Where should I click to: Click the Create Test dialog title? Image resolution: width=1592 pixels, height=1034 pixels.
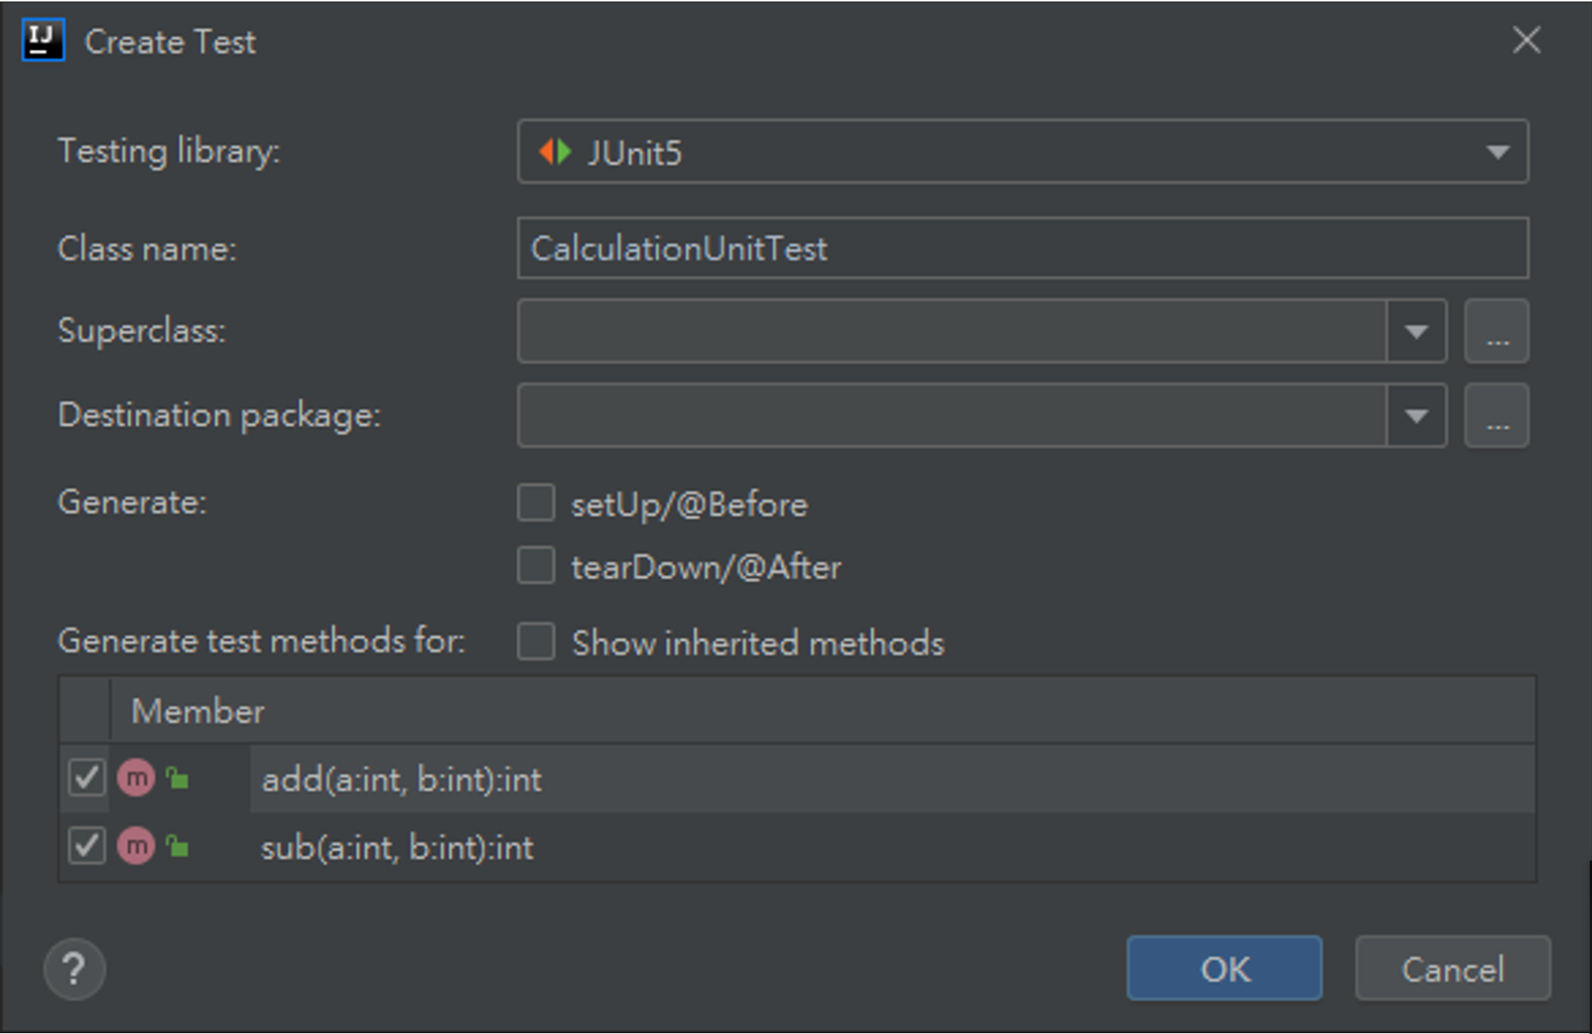tap(169, 41)
